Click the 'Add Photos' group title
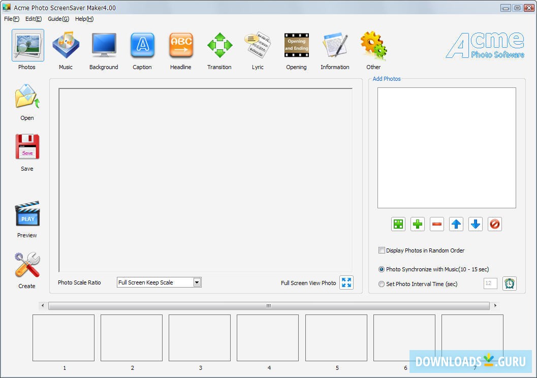 point(387,79)
